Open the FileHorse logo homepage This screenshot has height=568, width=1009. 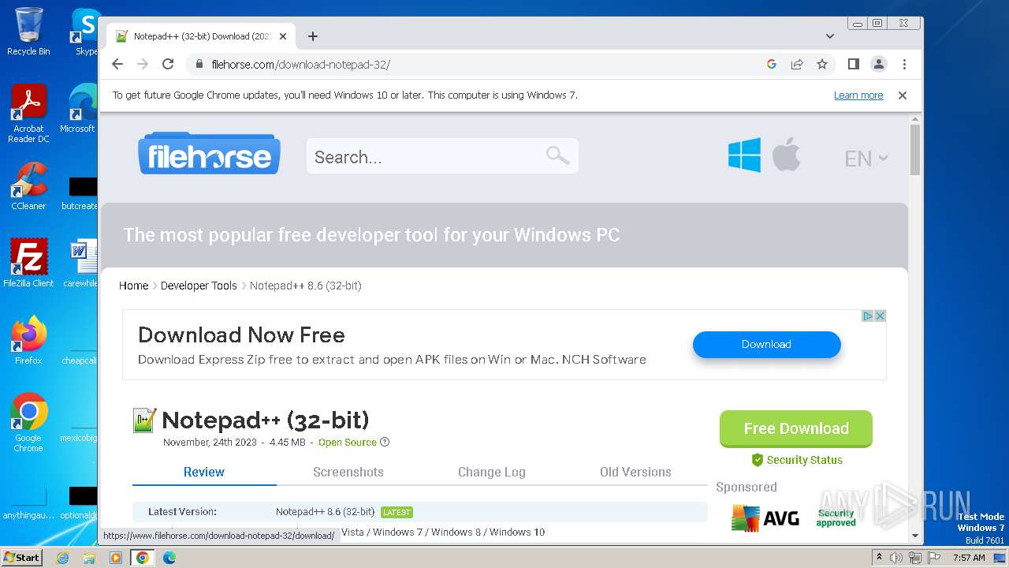209,154
